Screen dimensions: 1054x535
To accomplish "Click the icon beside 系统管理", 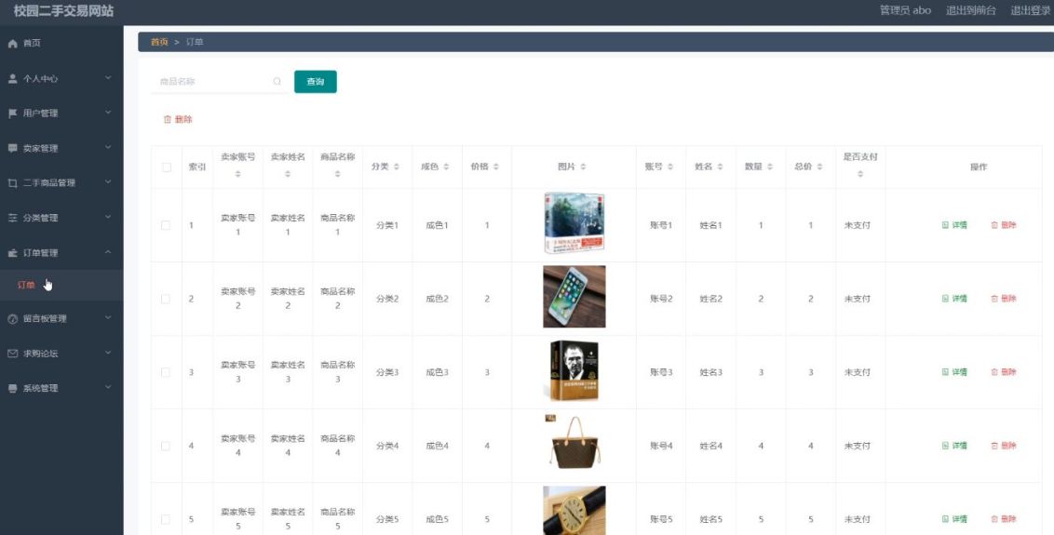I will [x=12, y=389].
